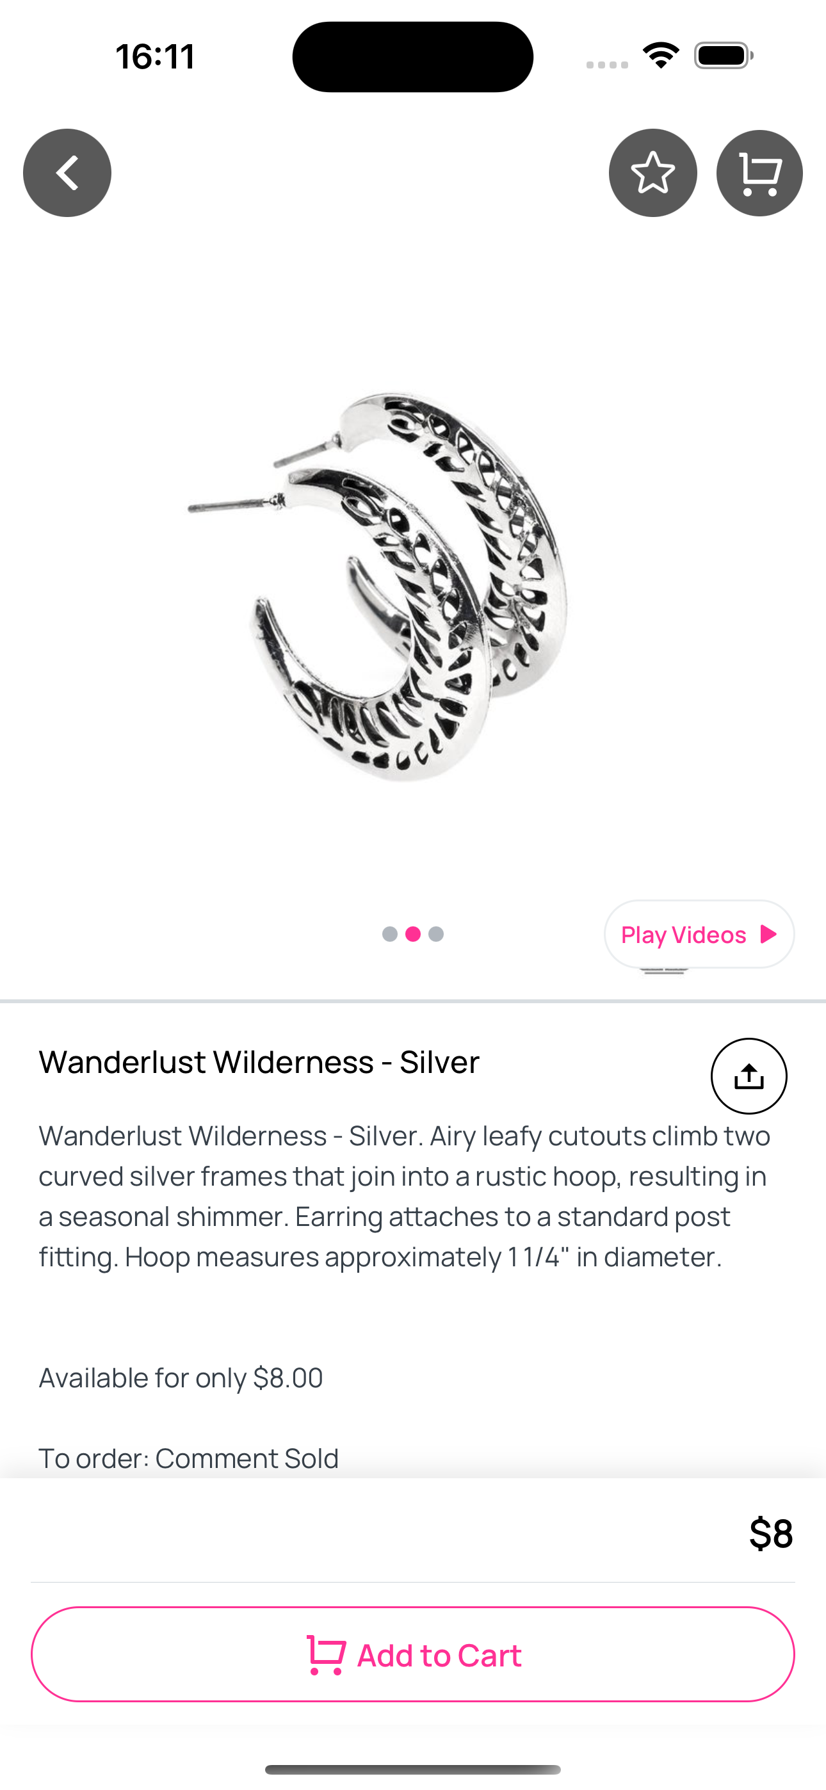
Task: Tap the share icon beside product title
Action: click(749, 1076)
